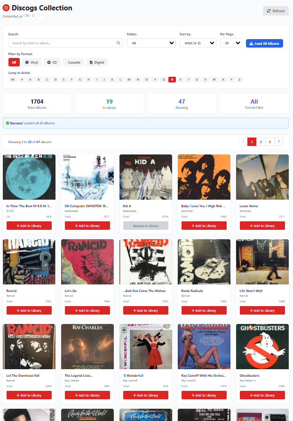Open the Sort by dropdown
This screenshot has height=421, width=293.
click(198, 43)
